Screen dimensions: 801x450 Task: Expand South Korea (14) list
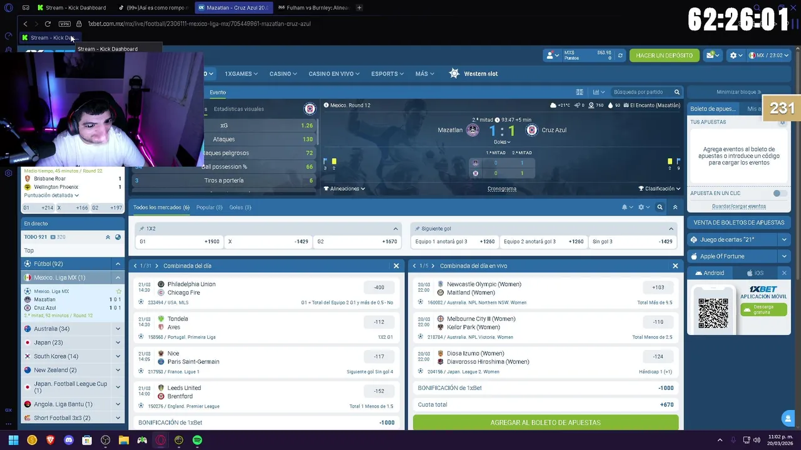click(118, 356)
